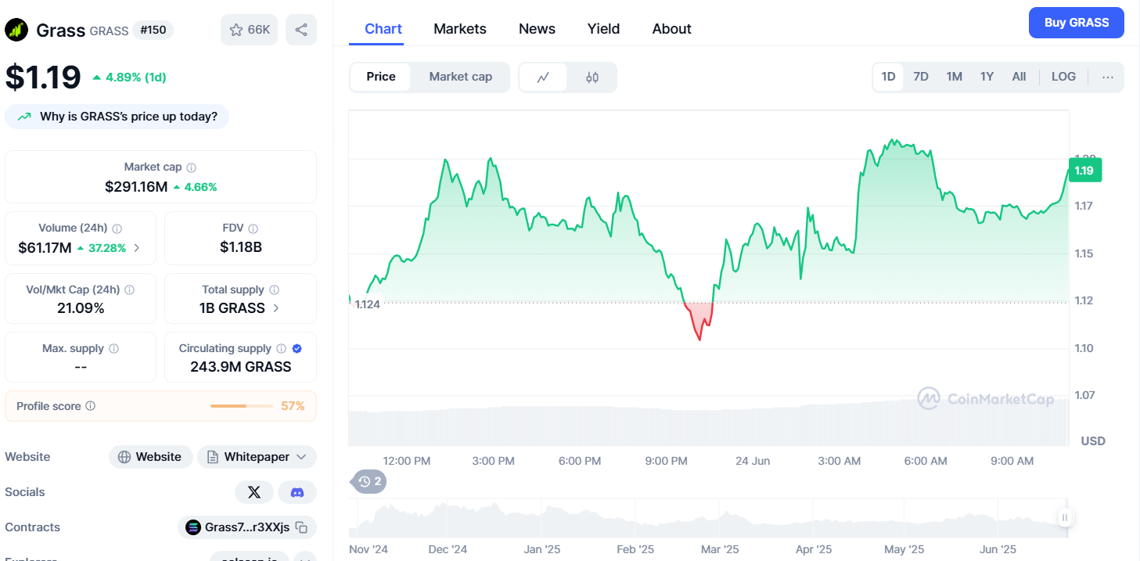The width and height of the screenshot is (1140, 561).
Task: Click the events history badge showing 2
Action: (x=369, y=481)
